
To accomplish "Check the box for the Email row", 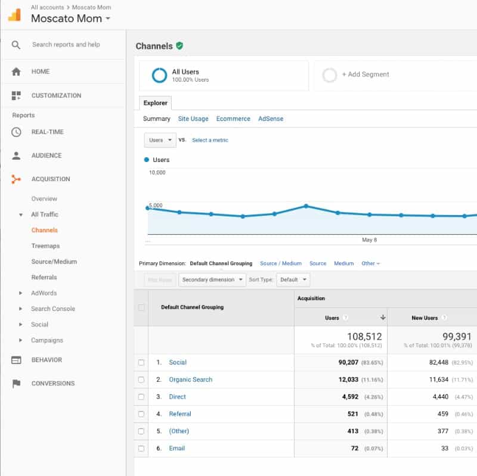I will tap(141, 449).
